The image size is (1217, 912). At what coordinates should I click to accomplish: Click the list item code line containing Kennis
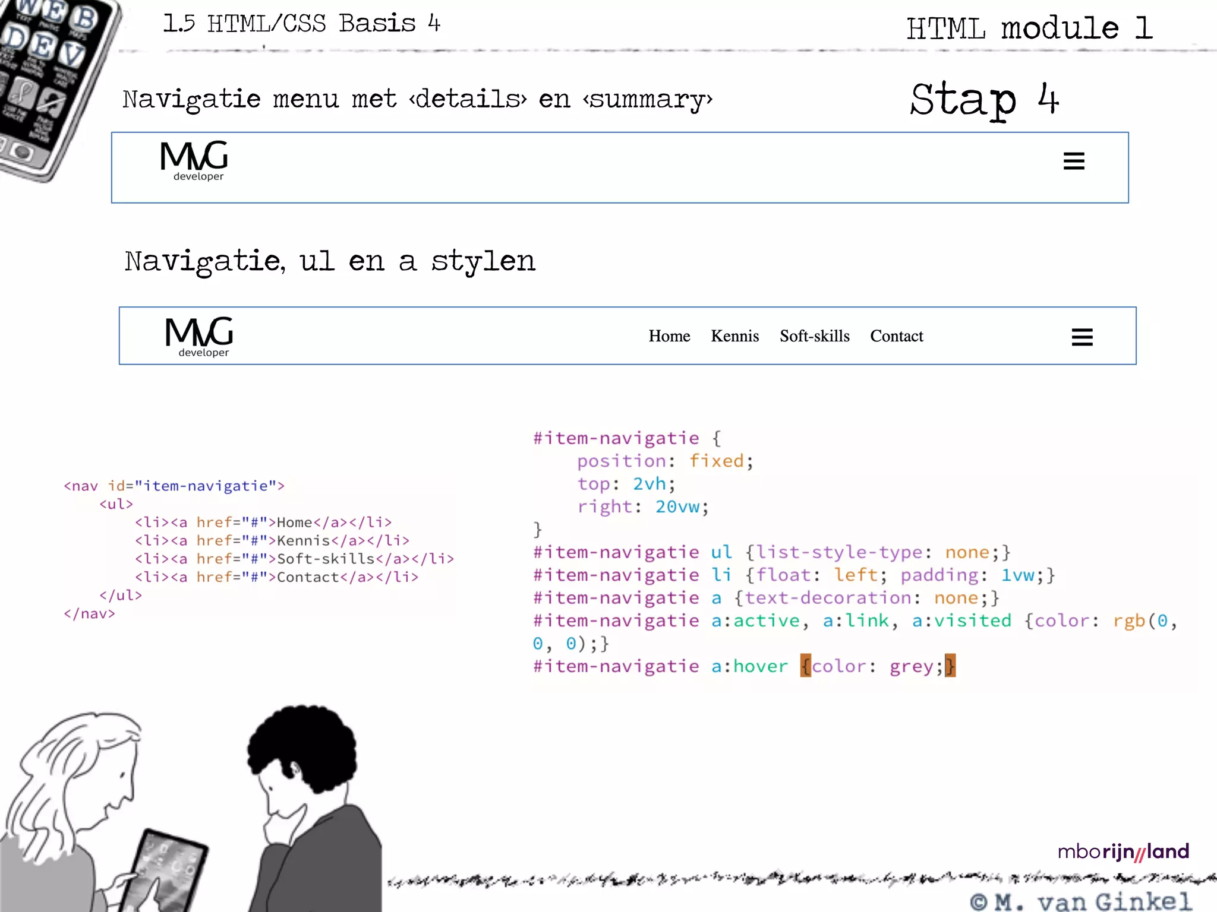pos(272,541)
